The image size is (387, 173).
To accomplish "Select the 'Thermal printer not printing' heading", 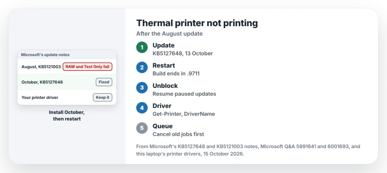I will 197,23.
